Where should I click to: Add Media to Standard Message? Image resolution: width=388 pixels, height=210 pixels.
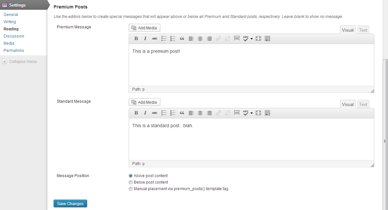[x=144, y=102]
